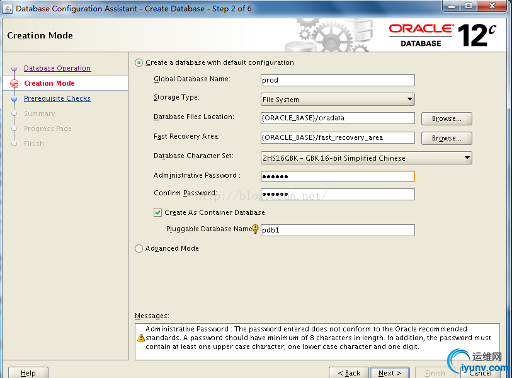Select the Advanced Mode radio button
Image resolution: width=512 pixels, height=378 pixels.
tap(139, 249)
